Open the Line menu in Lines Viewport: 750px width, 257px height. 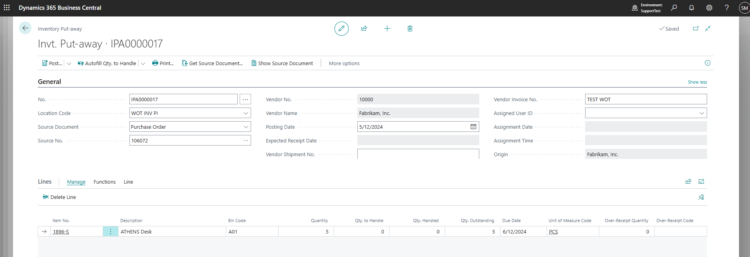click(128, 182)
